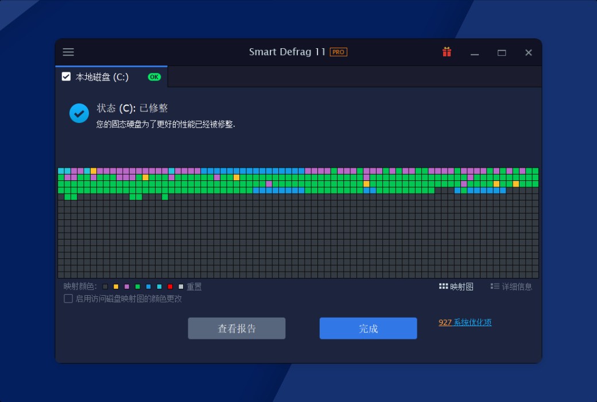Click the 查看报告 button
This screenshot has width=597, height=402.
pyautogui.click(x=237, y=328)
